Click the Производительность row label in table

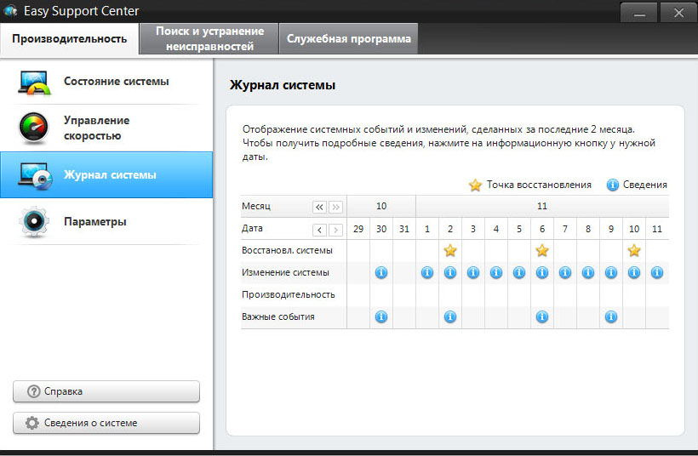[x=289, y=294]
